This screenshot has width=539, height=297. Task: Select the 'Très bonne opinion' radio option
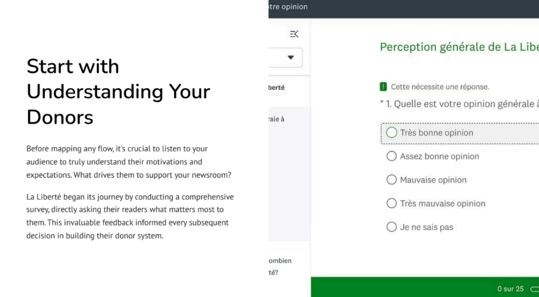point(392,133)
